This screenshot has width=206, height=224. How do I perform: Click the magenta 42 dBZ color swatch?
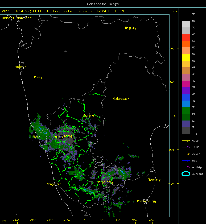point(186,84)
